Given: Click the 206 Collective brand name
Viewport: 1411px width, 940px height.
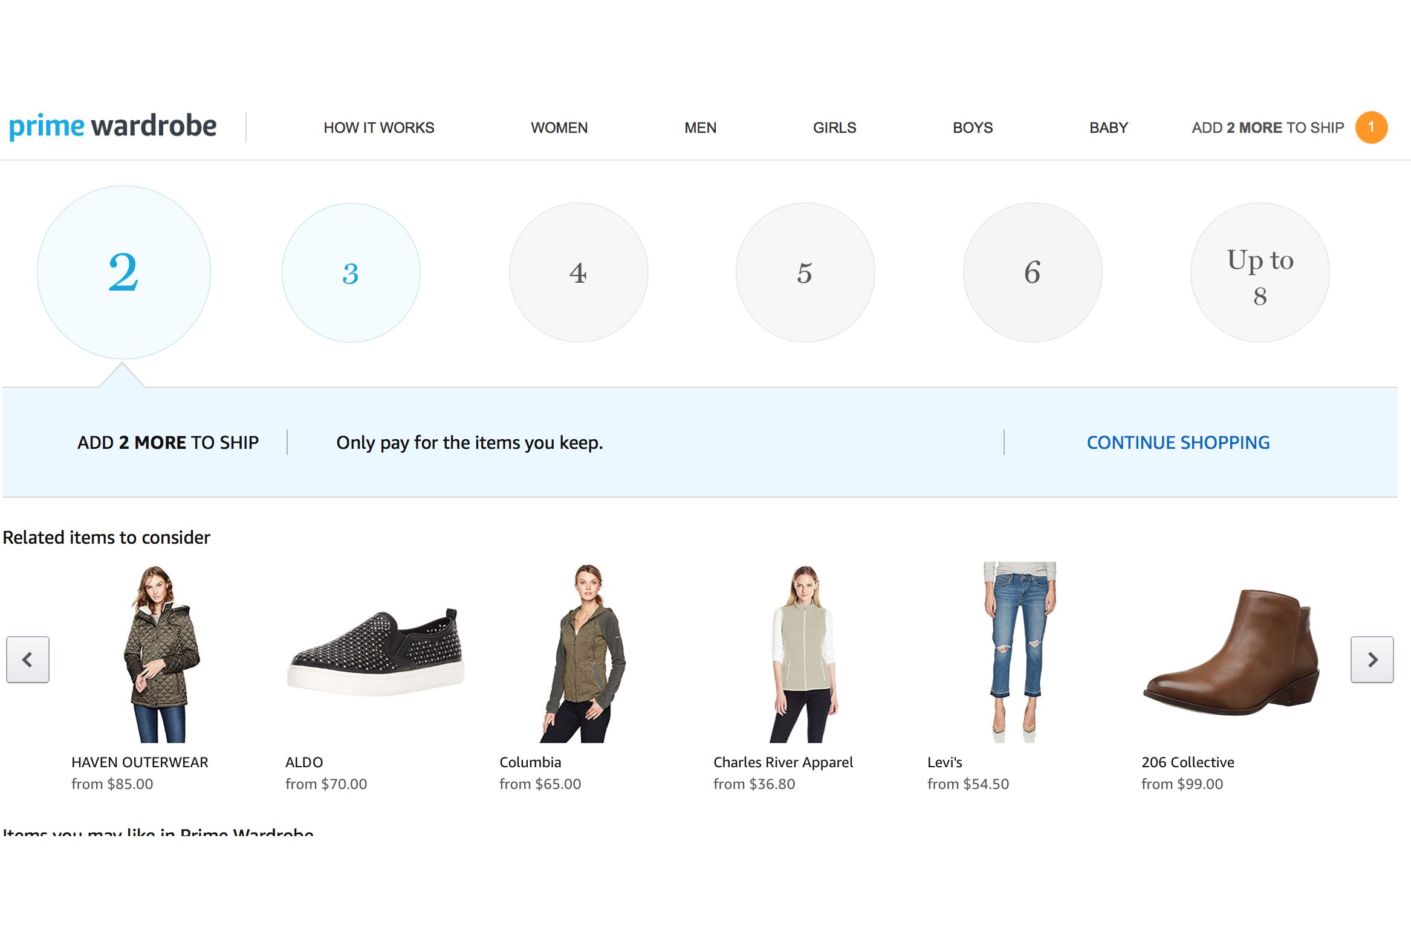Looking at the screenshot, I should coord(1187,762).
